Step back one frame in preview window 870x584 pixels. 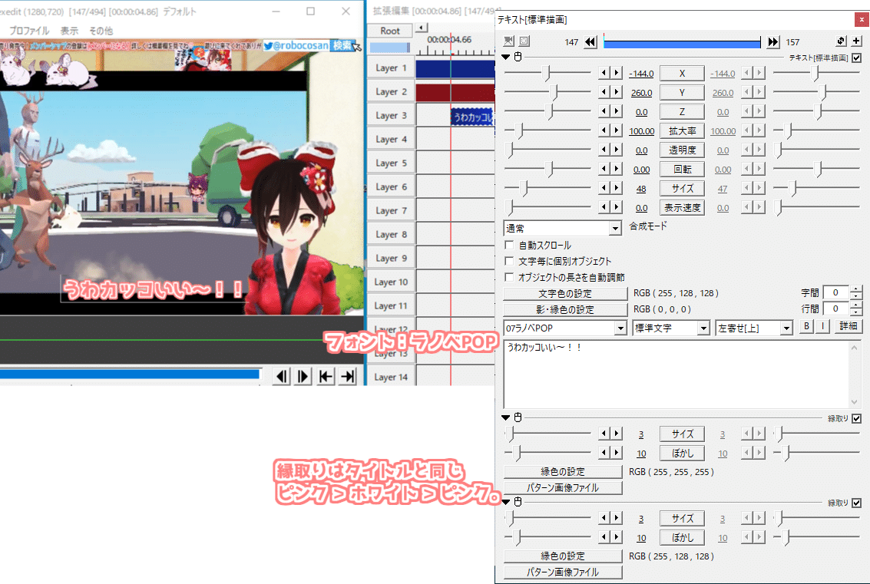(x=282, y=377)
